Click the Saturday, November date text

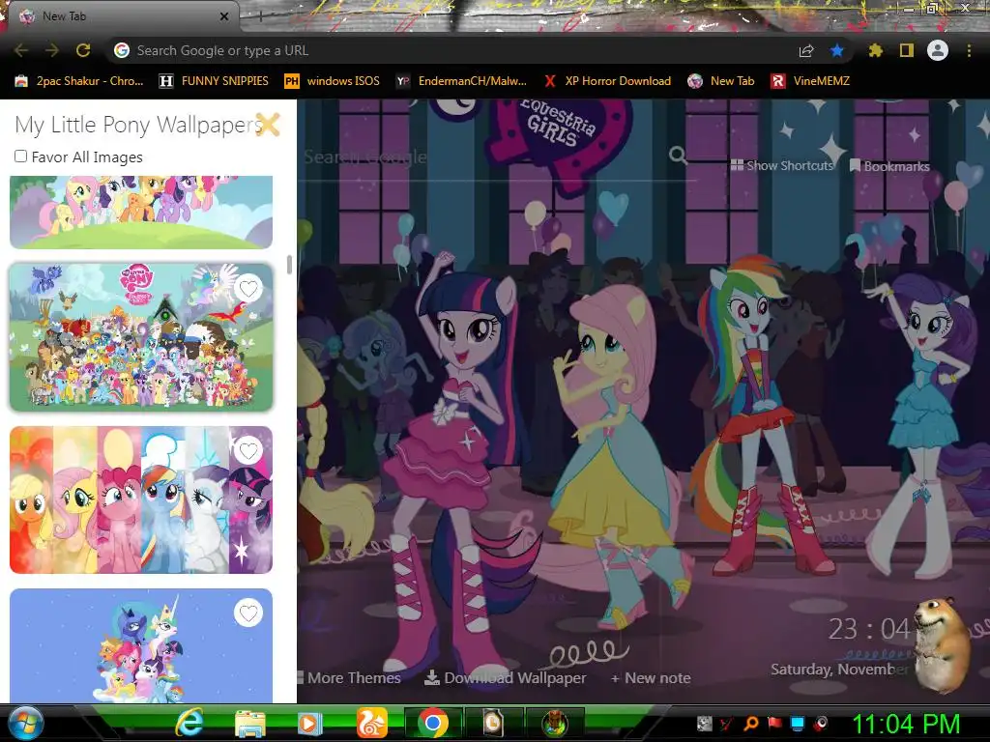coord(839,670)
